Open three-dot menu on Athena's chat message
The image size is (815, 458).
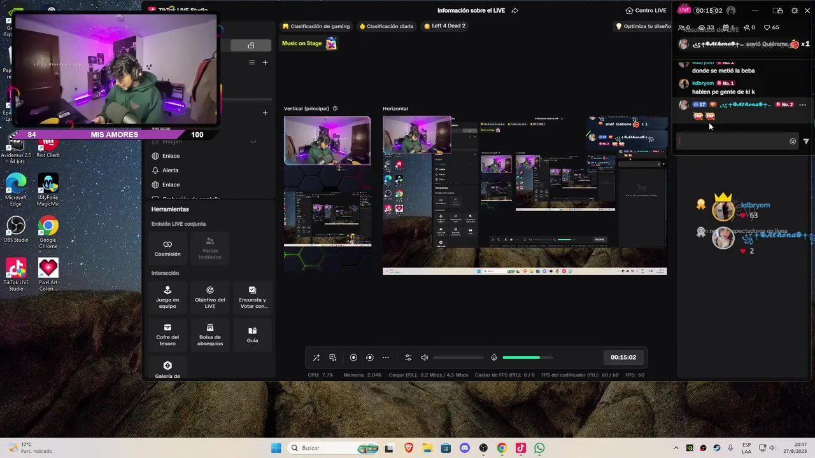point(802,104)
